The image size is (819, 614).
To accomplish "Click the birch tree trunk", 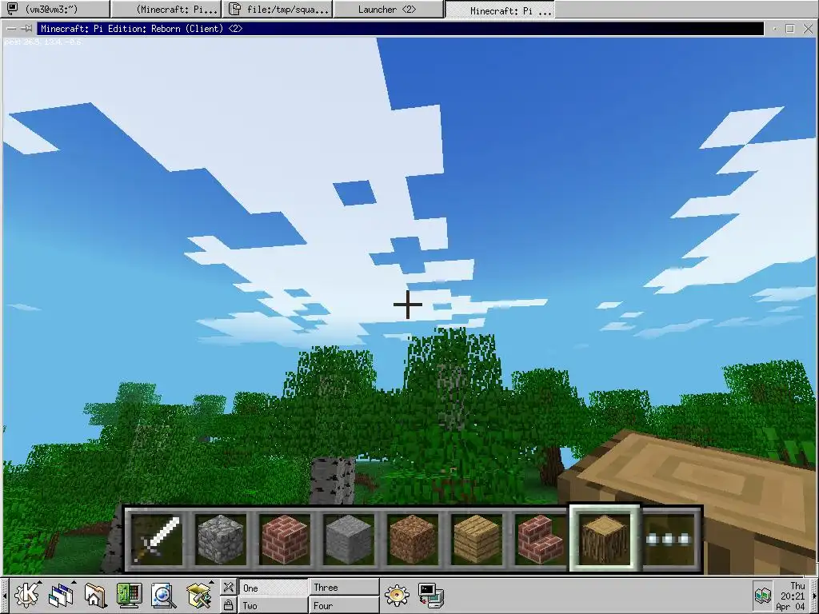I will coord(333,480).
